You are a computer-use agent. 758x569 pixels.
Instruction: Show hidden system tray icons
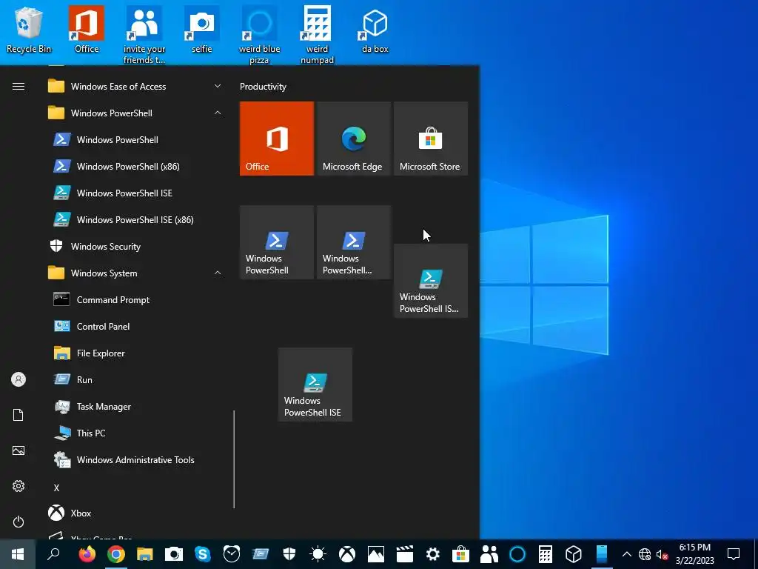click(x=626, y=554)
